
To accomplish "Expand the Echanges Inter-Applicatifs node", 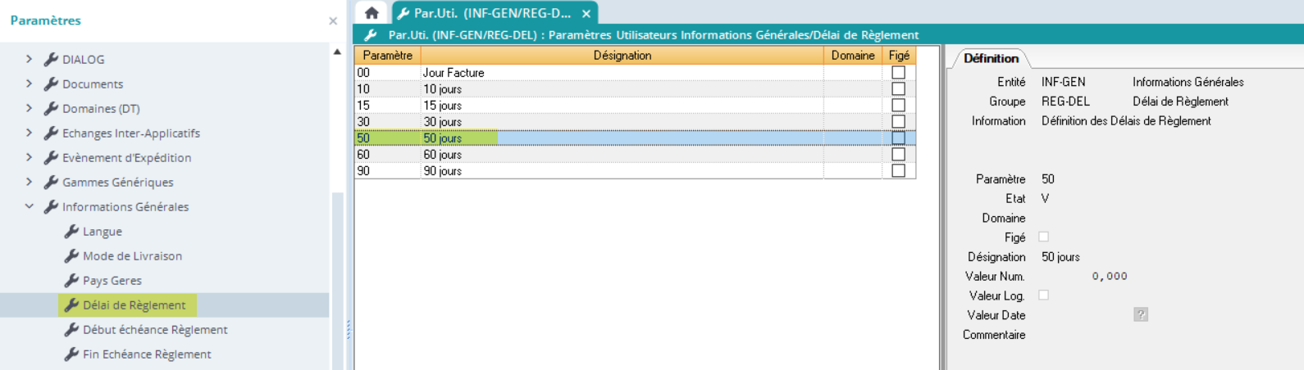I will click(x=30, y=133).
